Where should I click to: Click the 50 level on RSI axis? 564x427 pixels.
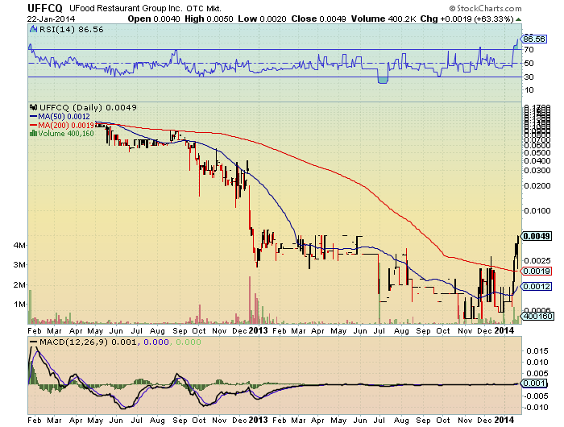pyautogui.click(x=529, y=64)
